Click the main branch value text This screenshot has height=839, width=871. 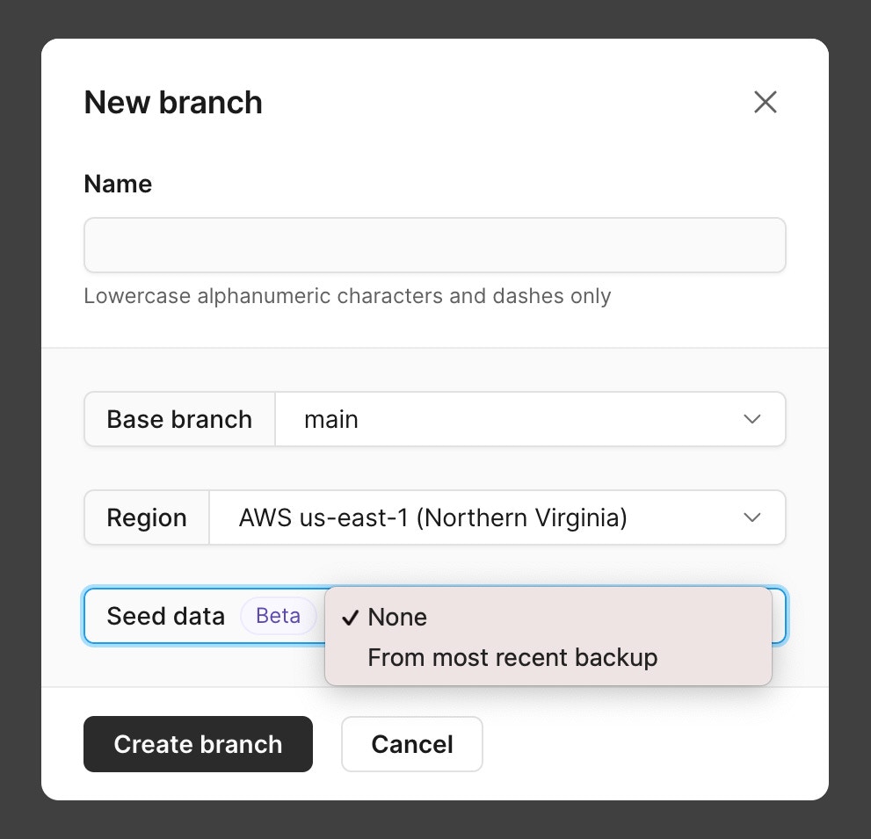pyautogui.click(x=331, y=419)
